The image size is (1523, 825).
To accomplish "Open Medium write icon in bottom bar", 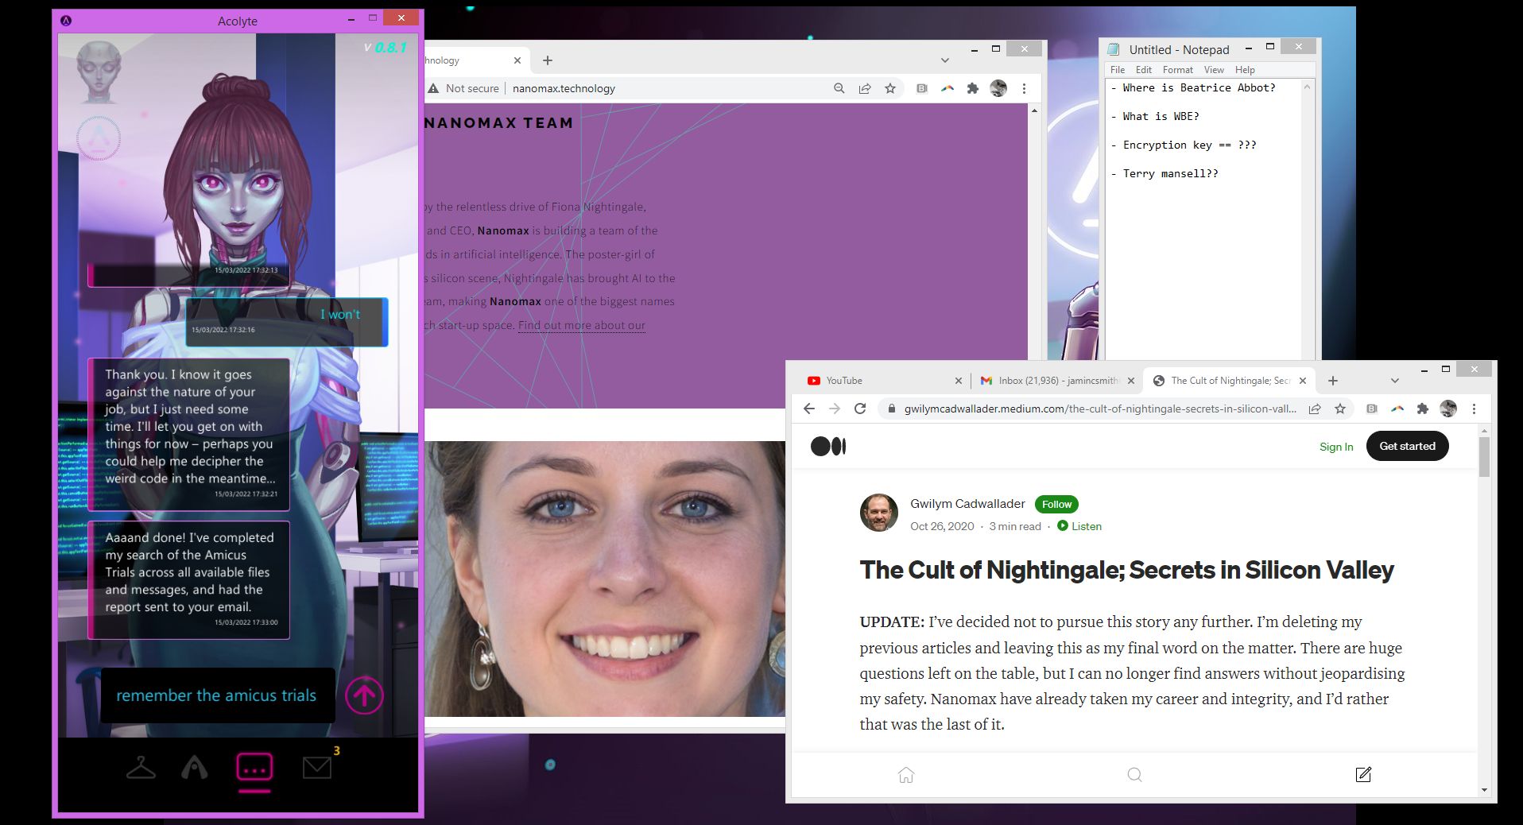I will [1363, 774].
